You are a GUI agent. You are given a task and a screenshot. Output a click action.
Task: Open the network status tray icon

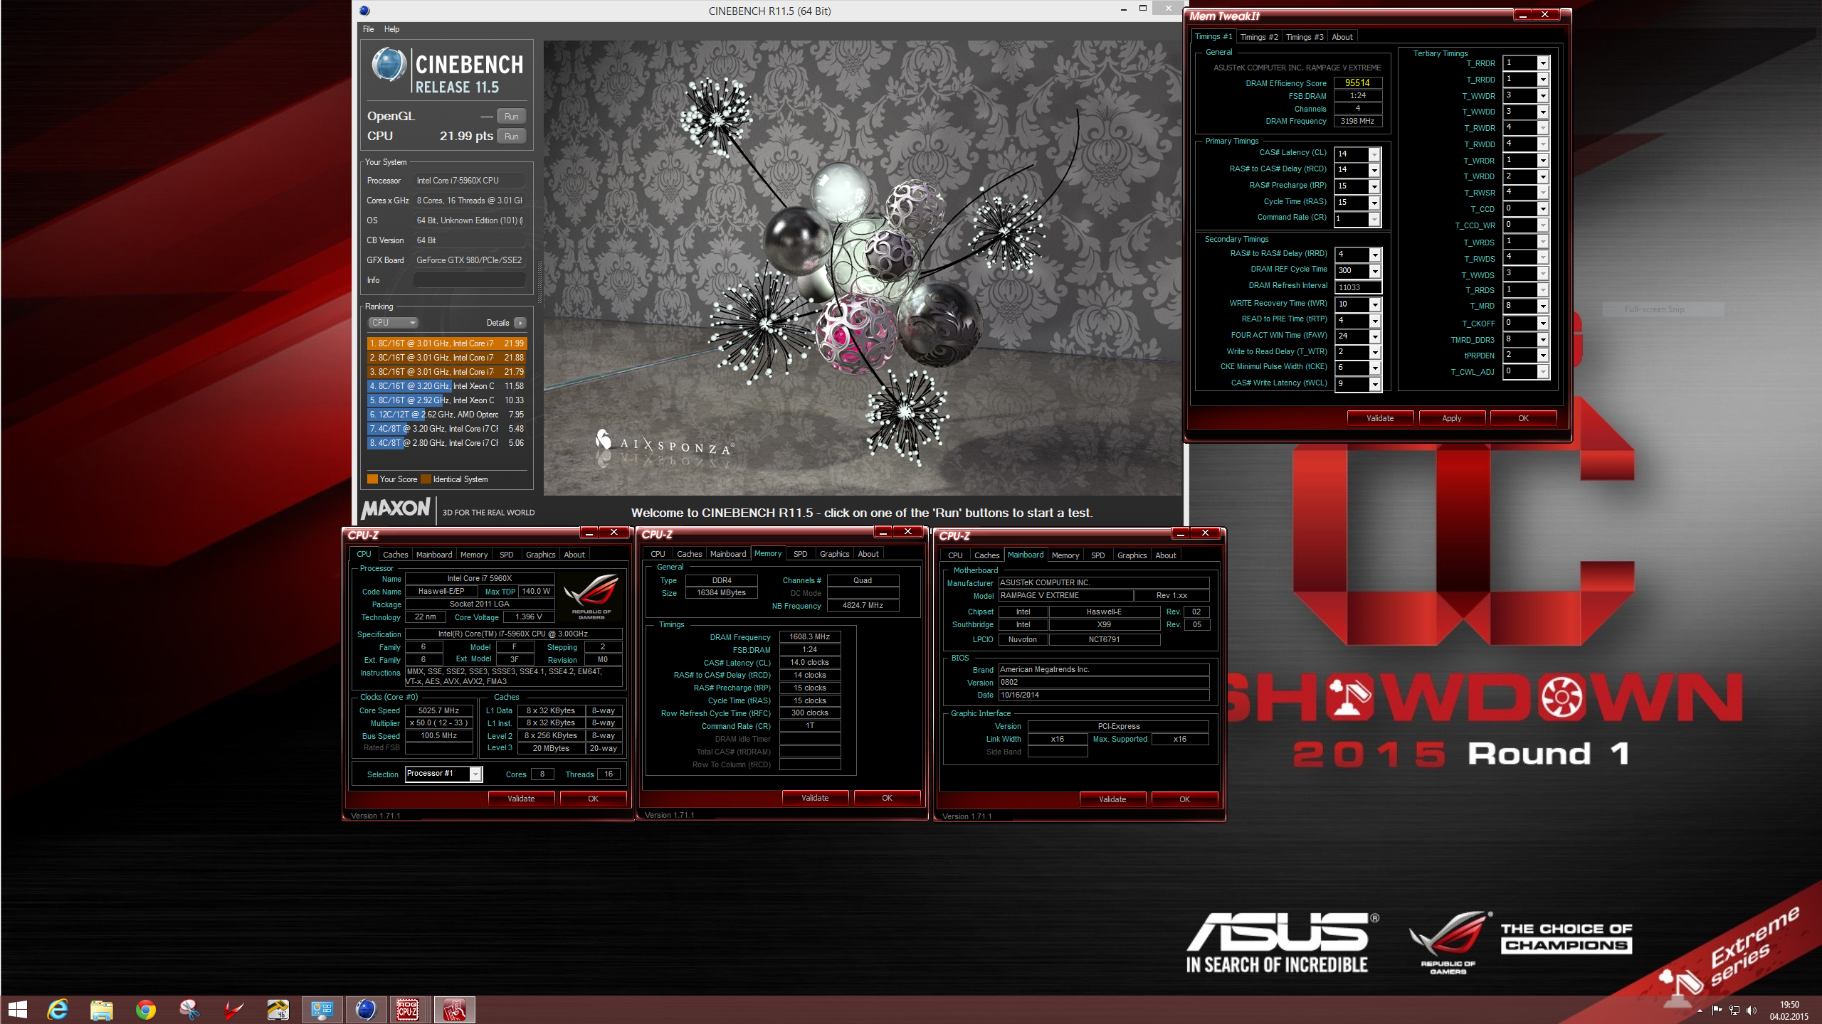(1734, 1010)
